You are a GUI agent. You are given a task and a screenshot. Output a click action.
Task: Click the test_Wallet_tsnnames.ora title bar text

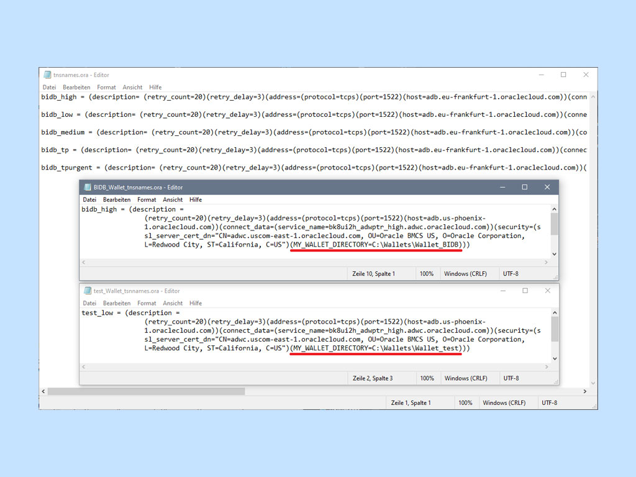[136, 291]
